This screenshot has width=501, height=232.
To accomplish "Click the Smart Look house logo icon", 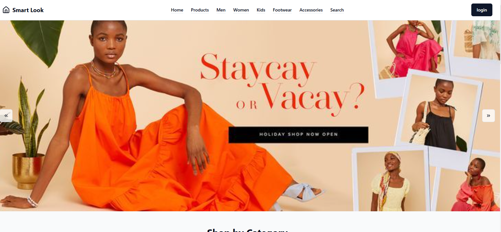I will 6,10.
